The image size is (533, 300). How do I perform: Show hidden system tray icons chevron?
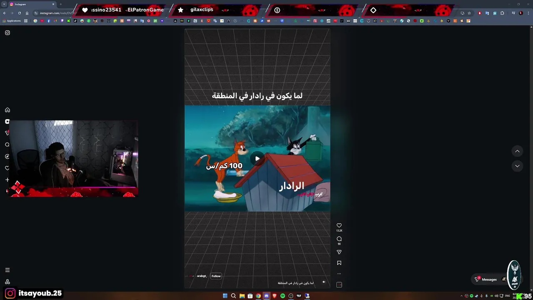461,296
